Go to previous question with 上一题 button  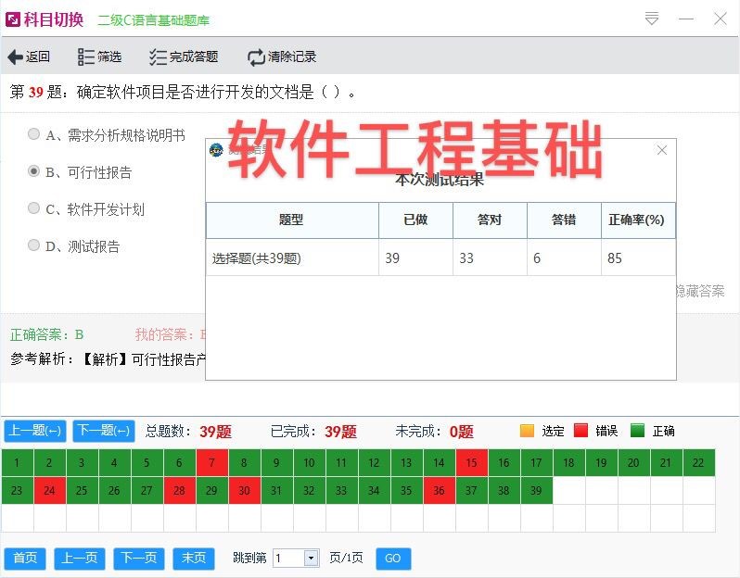click(x=35, y=431)
